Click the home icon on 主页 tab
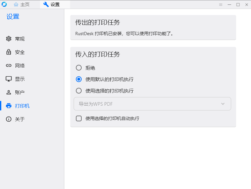 pyautogui.click(x=16, y=4)
